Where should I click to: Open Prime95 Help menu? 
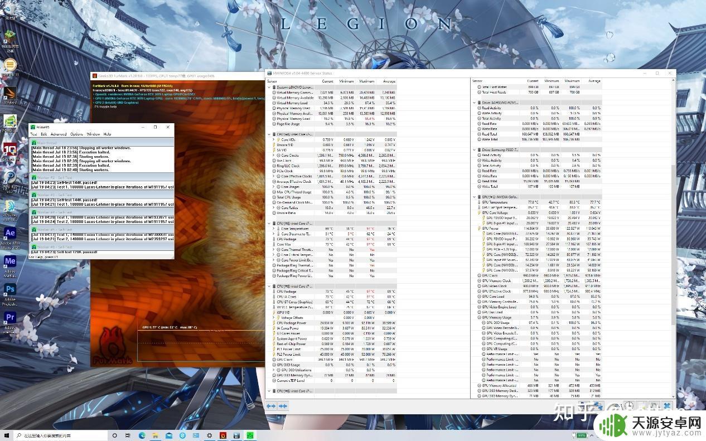point(107,134)
